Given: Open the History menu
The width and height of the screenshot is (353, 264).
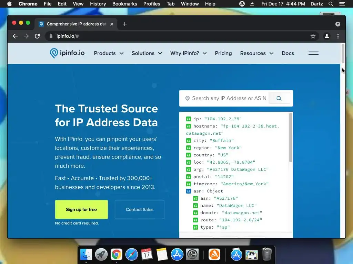Looking at the screenshot, I should [x=98, y=4].
